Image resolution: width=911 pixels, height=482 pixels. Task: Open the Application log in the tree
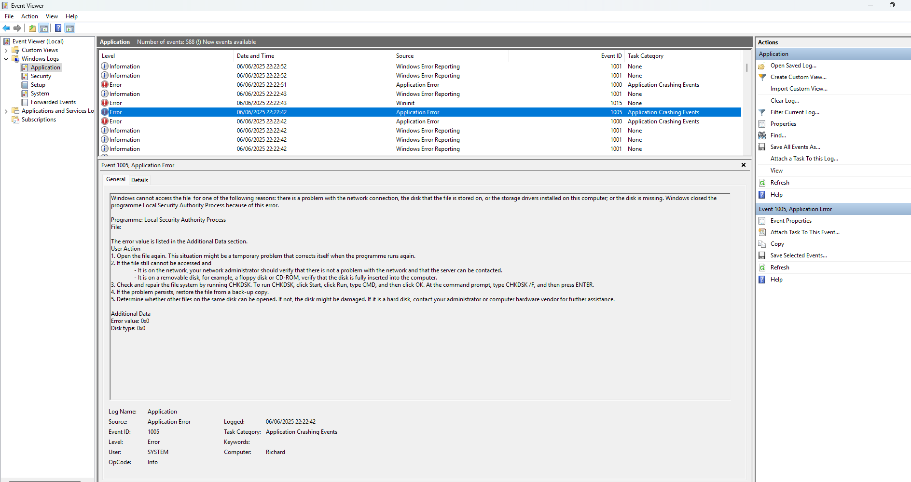click(45, 67)
